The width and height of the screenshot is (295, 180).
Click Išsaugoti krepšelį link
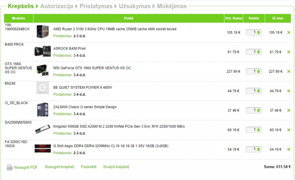(x=60, y=167)
